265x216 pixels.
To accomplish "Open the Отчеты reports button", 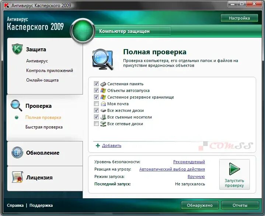I will pos(240,205).
